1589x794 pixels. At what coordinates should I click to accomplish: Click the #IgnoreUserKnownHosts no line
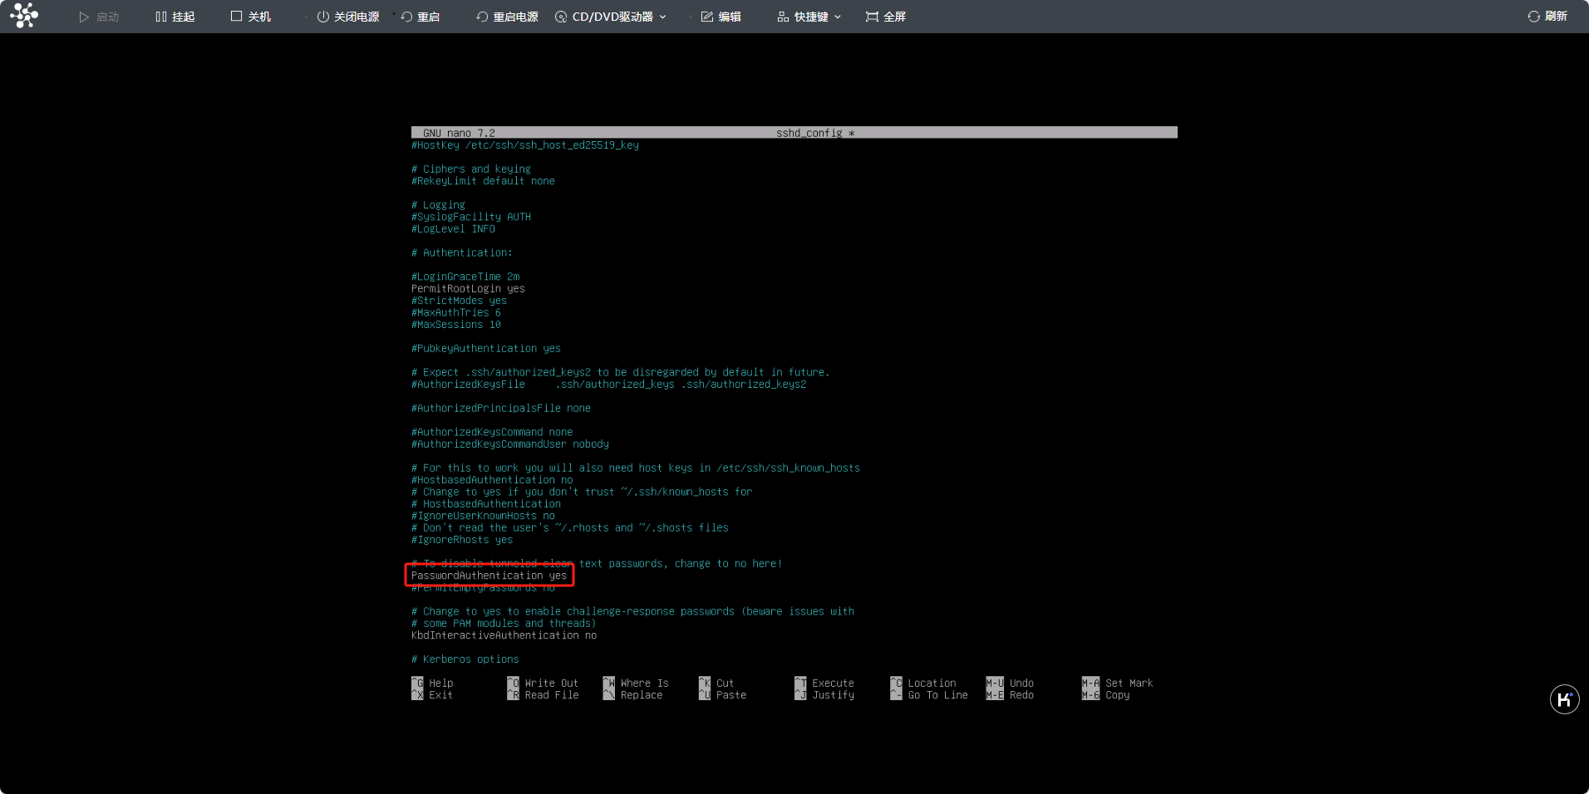click(483, 516)
